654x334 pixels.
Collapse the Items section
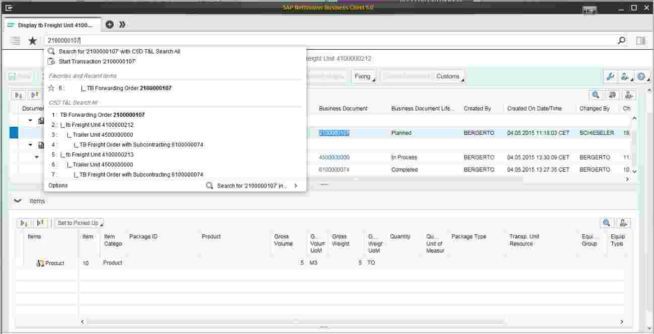[18, 201]
